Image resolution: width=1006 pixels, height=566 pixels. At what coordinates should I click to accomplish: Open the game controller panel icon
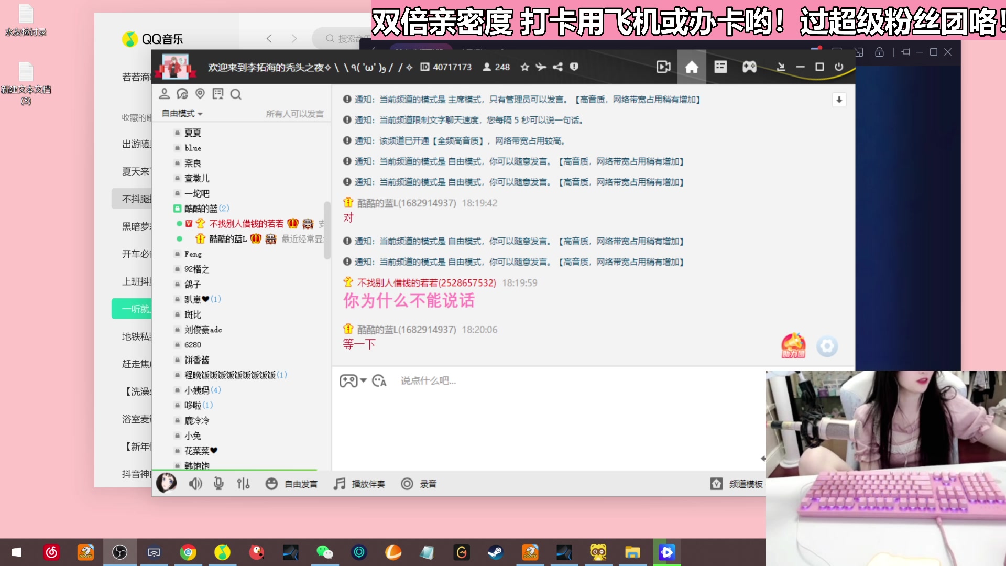(x=749, y=67)
